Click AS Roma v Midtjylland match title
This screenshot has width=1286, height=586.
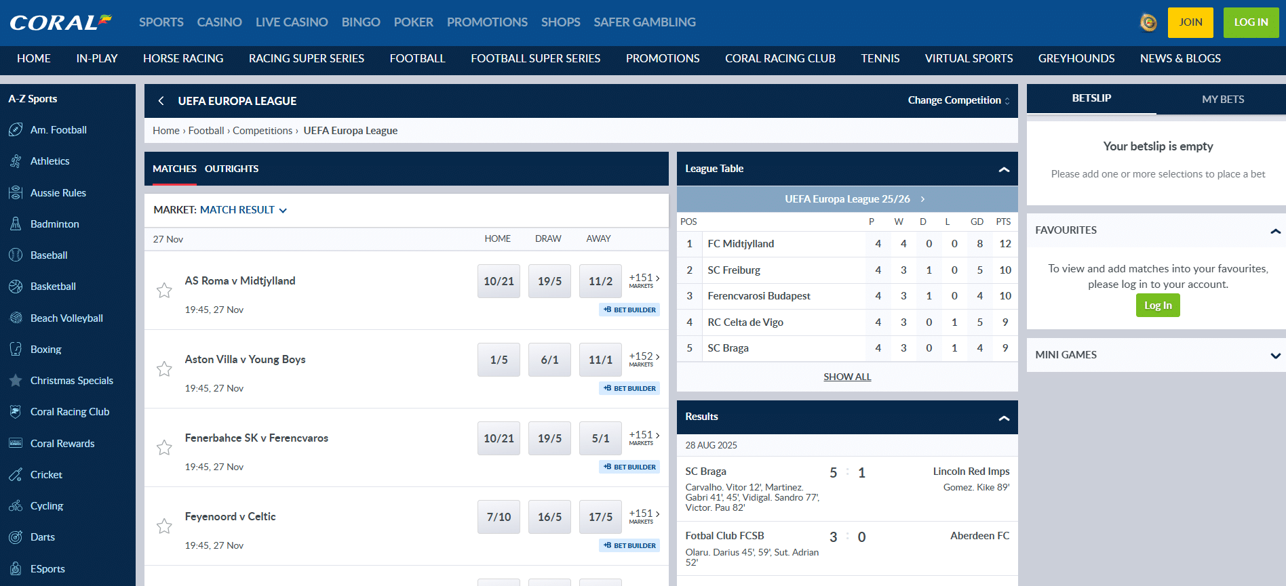pos(240,281)
